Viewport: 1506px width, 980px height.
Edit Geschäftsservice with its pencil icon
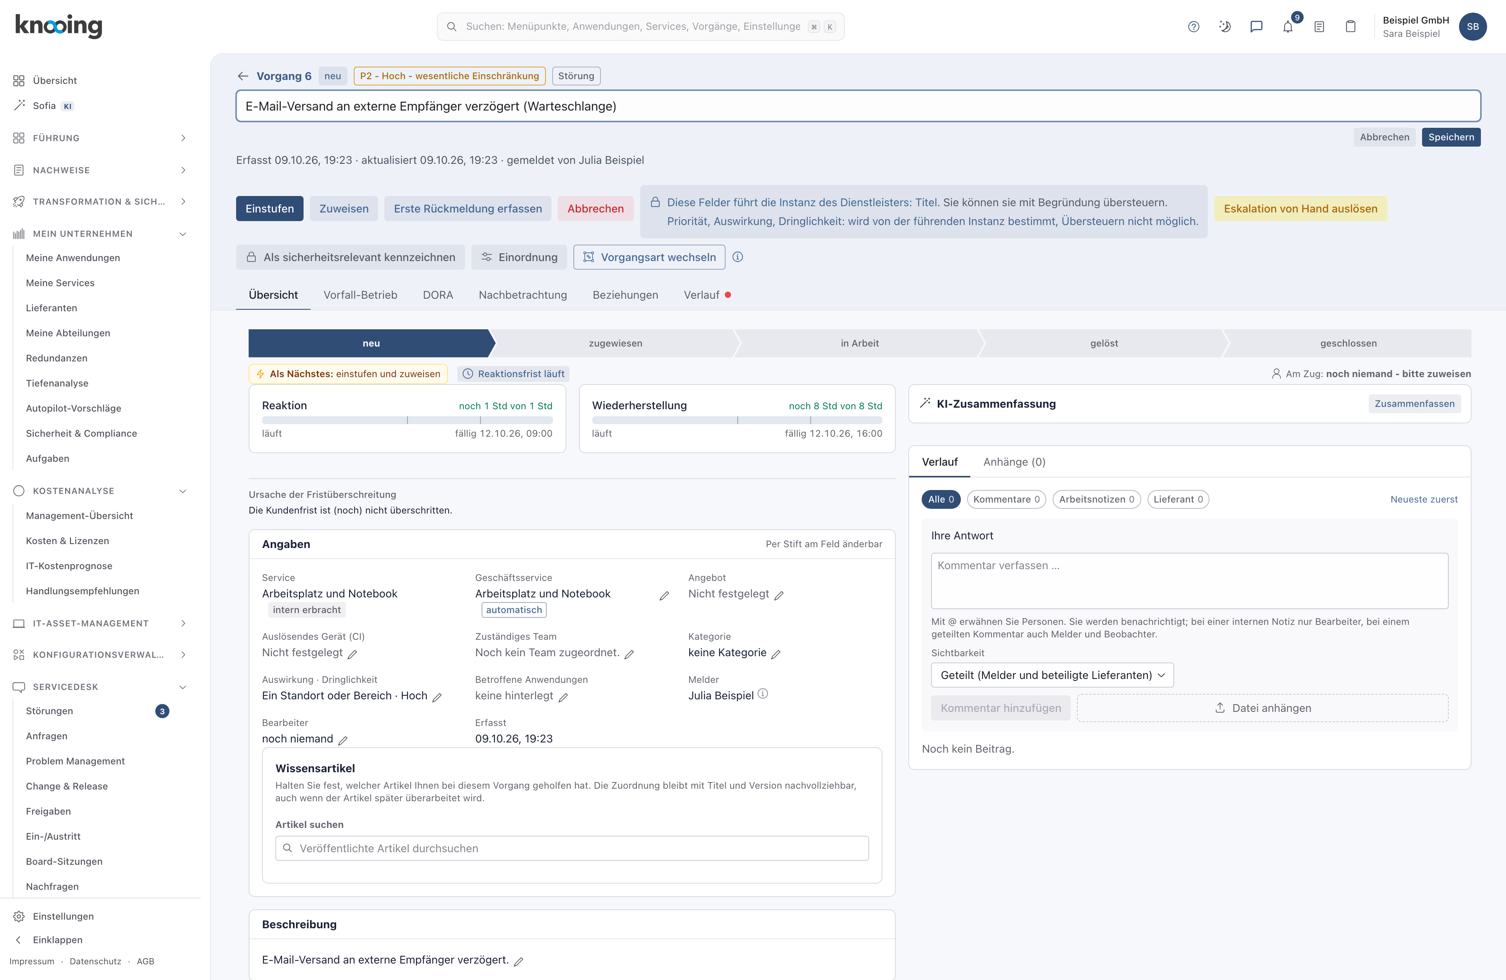tap(664, 595)
